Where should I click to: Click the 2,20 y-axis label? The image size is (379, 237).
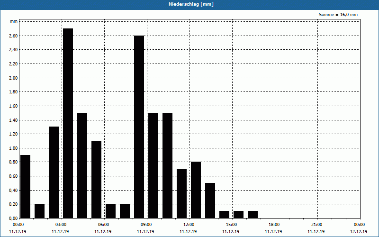(14, 64)
